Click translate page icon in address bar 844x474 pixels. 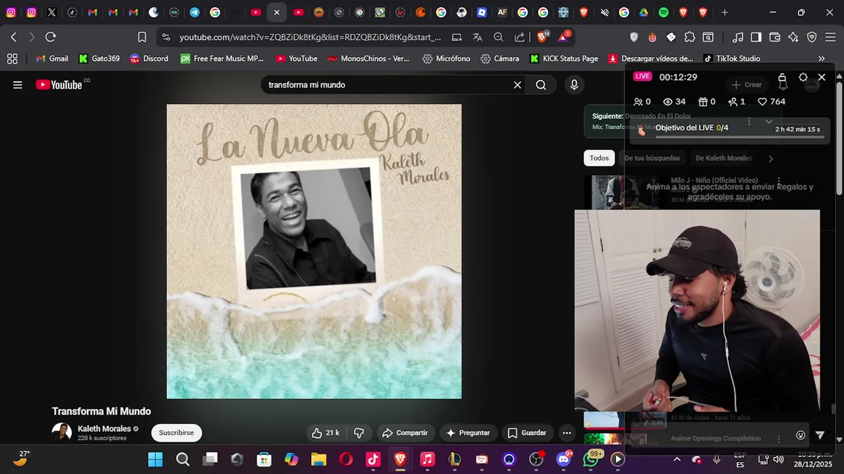[x=477, y=38]
